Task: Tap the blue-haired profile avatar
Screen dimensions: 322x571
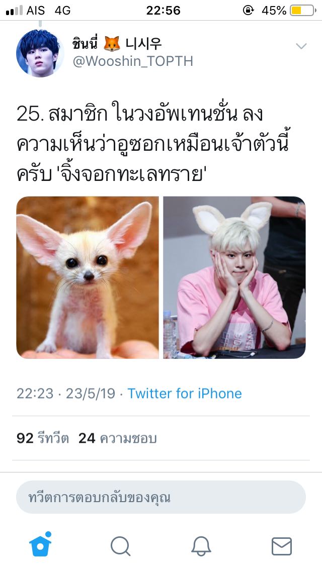Action: pyautogui.click(x=40, y=53)
